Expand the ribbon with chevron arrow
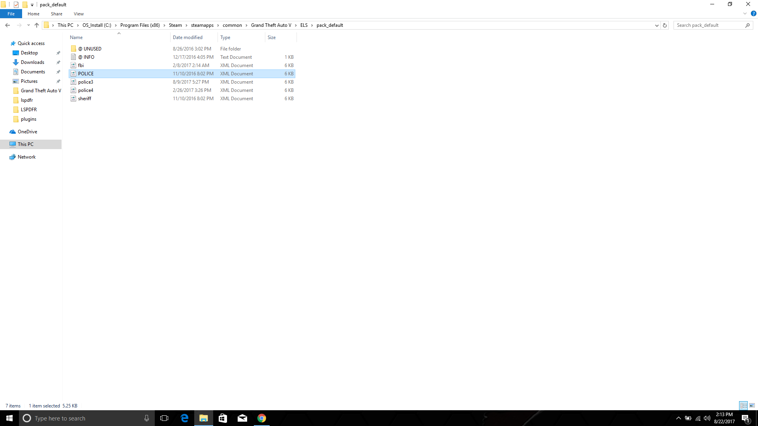 tap(745, 13)
